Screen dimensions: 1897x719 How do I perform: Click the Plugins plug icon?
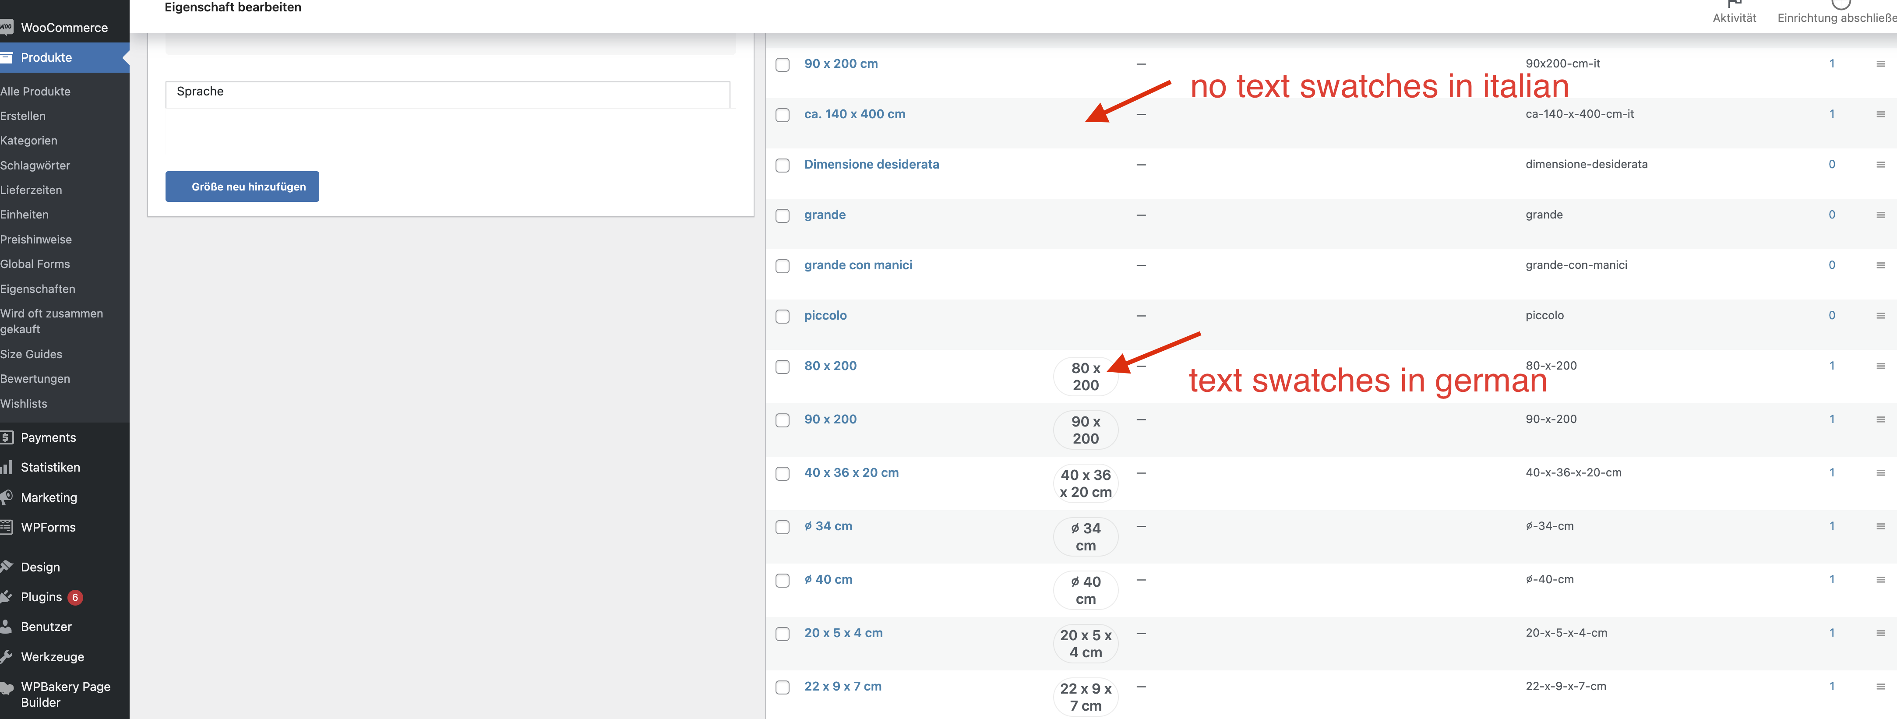pyautogui.click(x=7, y=597)
